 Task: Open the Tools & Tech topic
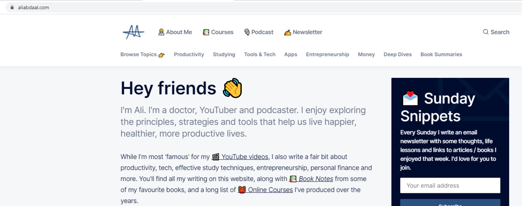[260, 54]
